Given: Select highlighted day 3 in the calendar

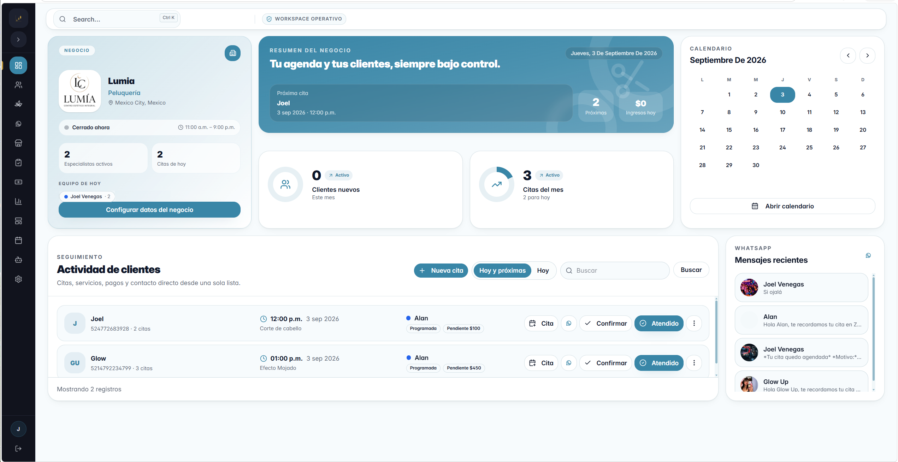Looking at the screenshot, I should coord(782,95).
